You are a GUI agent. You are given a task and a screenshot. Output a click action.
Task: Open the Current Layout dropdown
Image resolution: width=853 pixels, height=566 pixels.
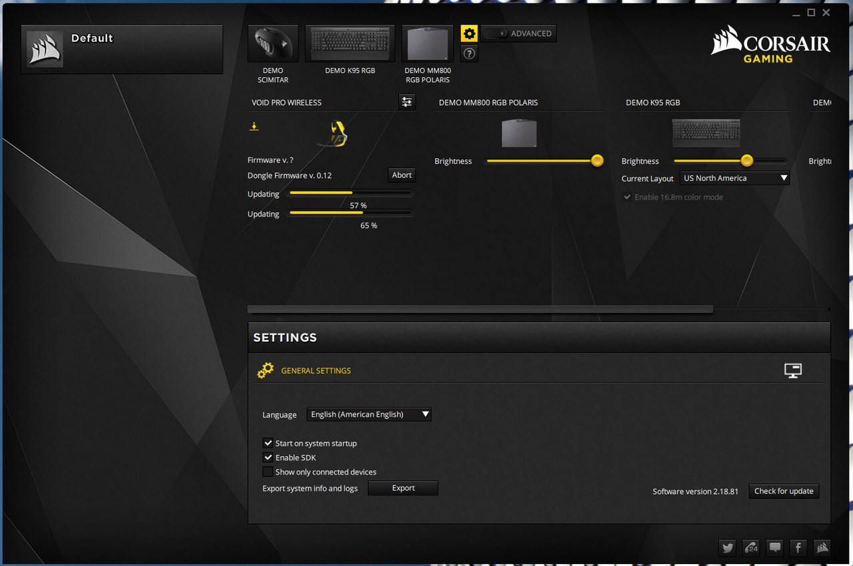coord(735,178)
